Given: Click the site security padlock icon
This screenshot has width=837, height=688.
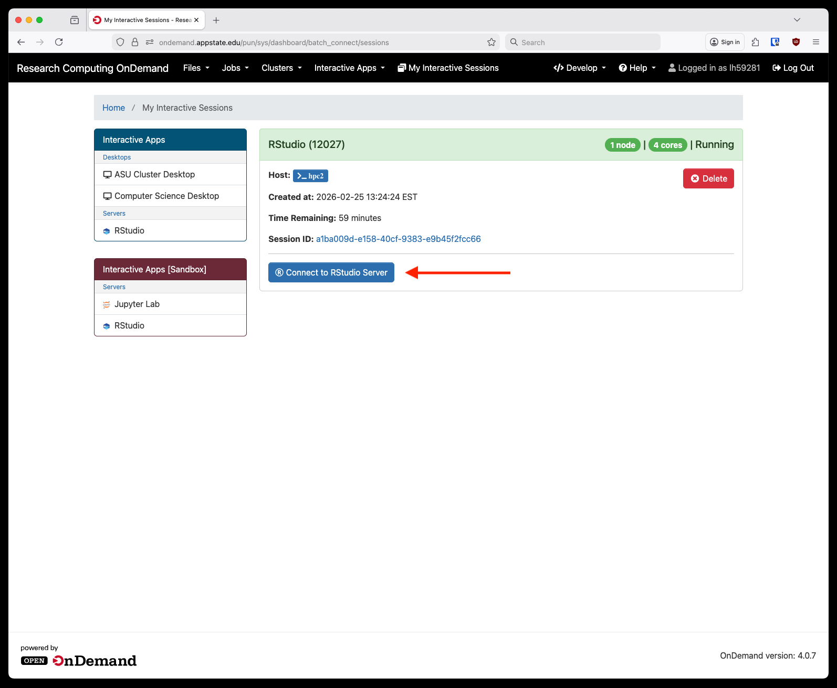Looking at the screenshot, I should (x=135, y=42).
